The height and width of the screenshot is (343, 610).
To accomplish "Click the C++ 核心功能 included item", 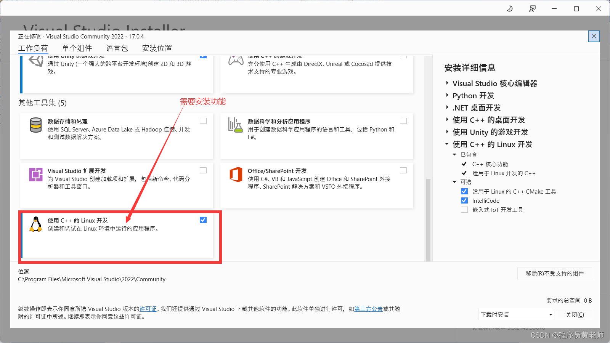I will (x=490, y=164).
